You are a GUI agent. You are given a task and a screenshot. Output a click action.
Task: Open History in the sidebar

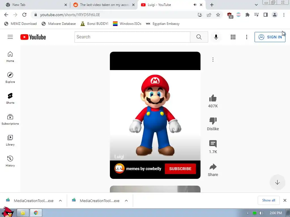coord(10,161)
